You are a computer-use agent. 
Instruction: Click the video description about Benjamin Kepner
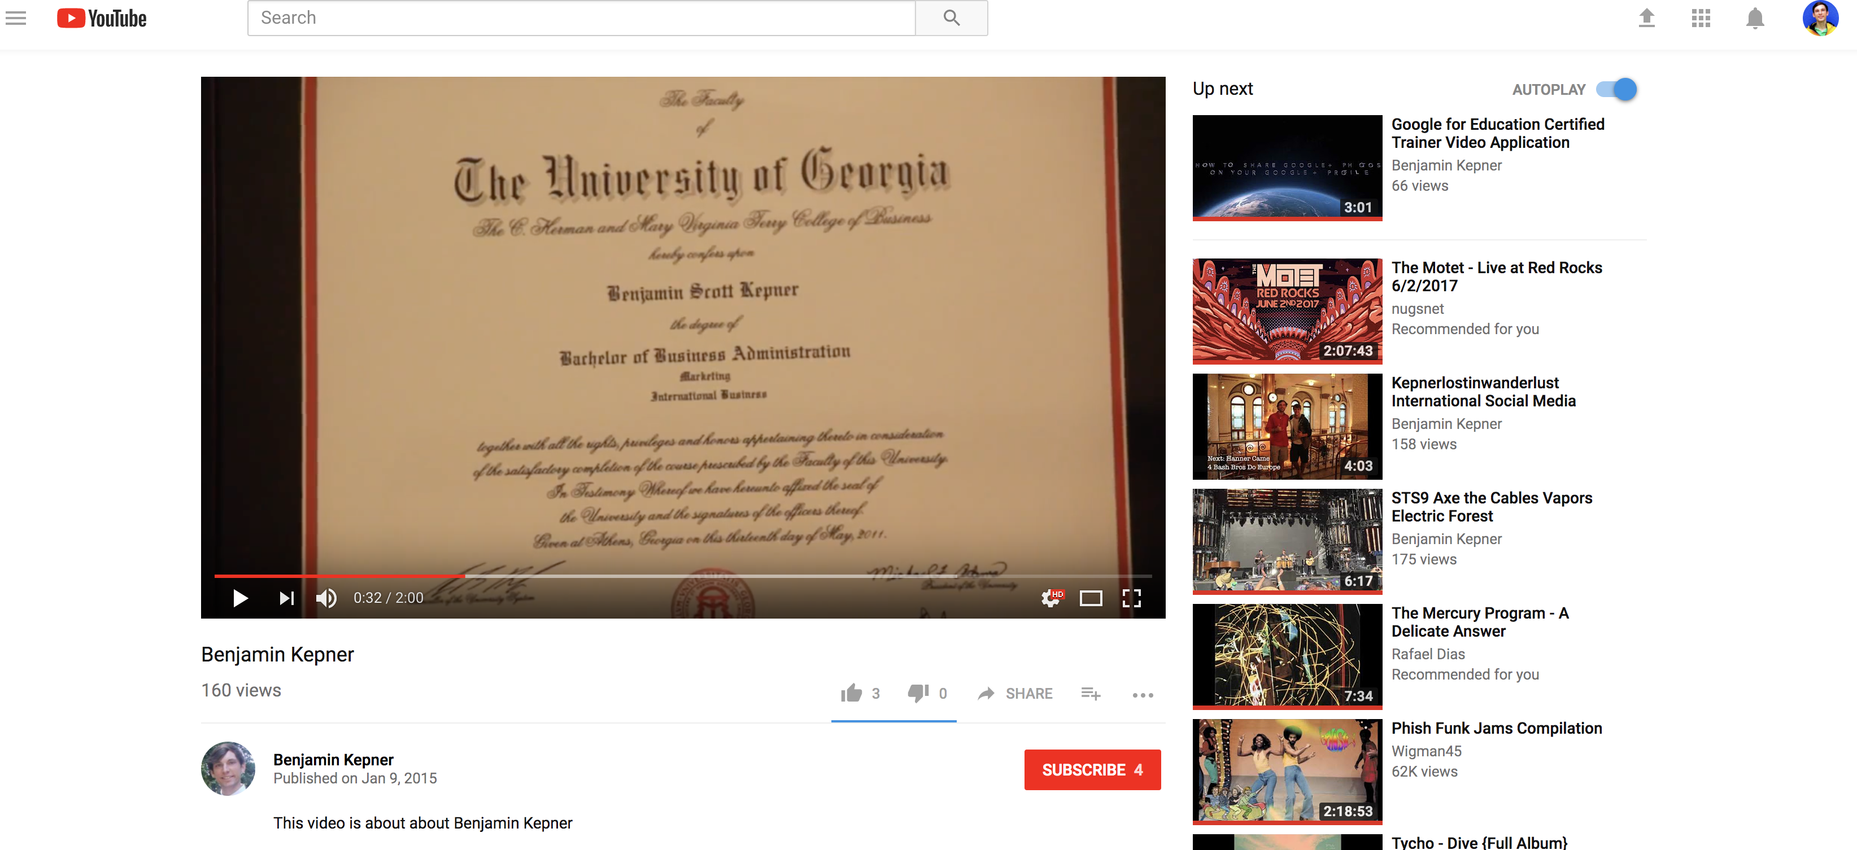pyautogui.click(x=422, y=823)
